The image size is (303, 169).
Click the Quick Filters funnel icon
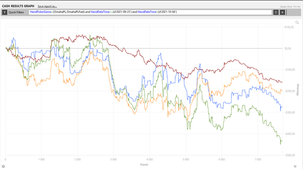4,13
